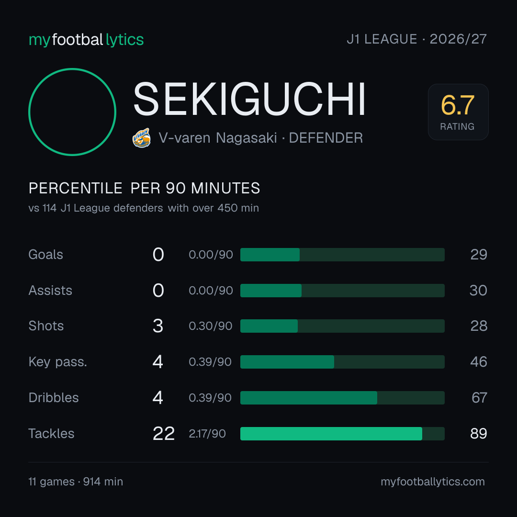
Task: Click the 11 games 914 min footer text
Action: point(76,482)
